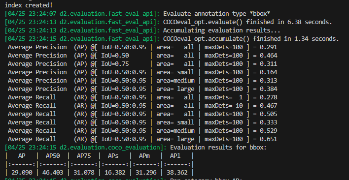Click the IoU=0.75 precision value 0.311
Viewport: 349px width, 180px height.
(268, 64)
